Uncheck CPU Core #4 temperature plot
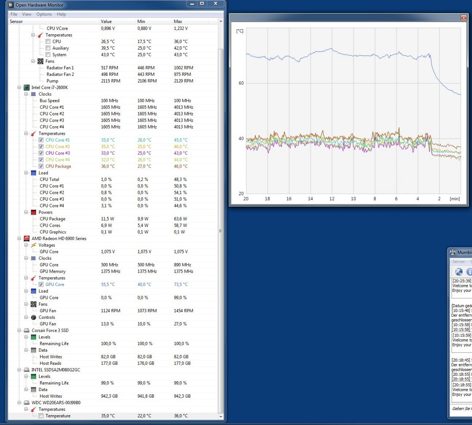 click(41, 160)
